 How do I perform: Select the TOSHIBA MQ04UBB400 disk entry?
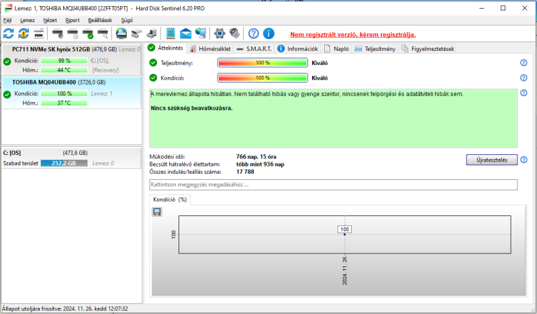[x=71, y=93]
